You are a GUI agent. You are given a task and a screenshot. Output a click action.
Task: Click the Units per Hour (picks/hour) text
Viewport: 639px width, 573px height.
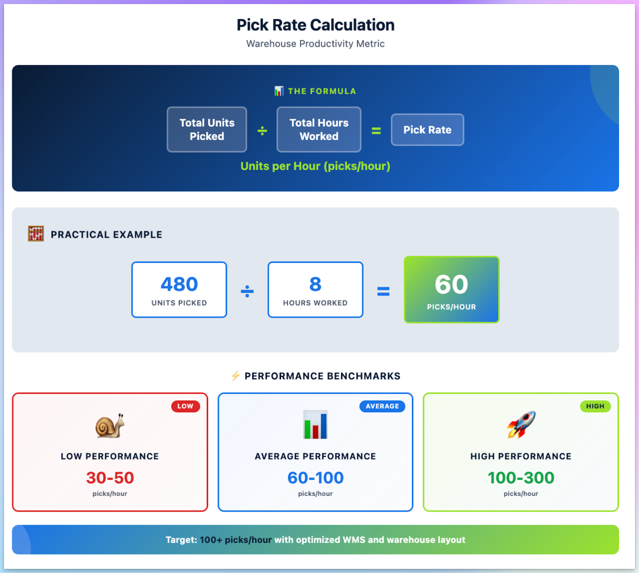[315, 166]
